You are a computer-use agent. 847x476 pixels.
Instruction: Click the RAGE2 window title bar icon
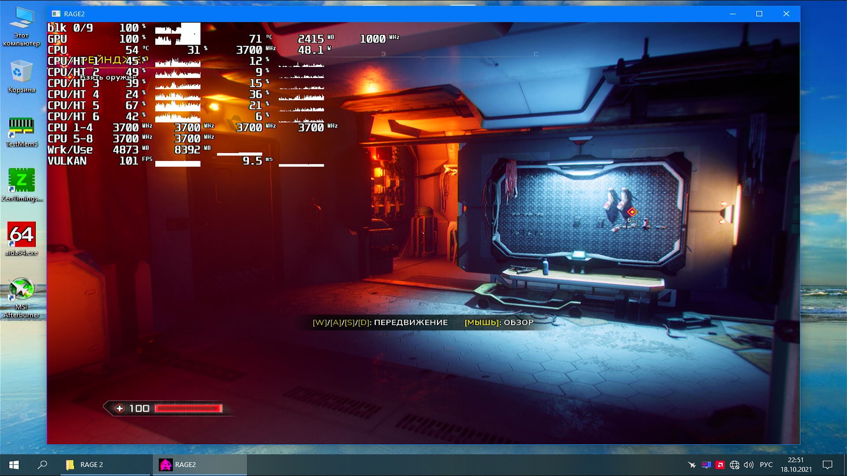56,14
